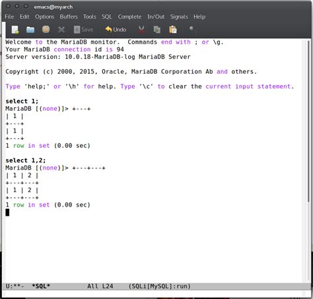Click the 'Welcome to the MariaDB monitor' line
This screenshot has width=313, height=299.
pyautogui.click(x=114, y=42)
